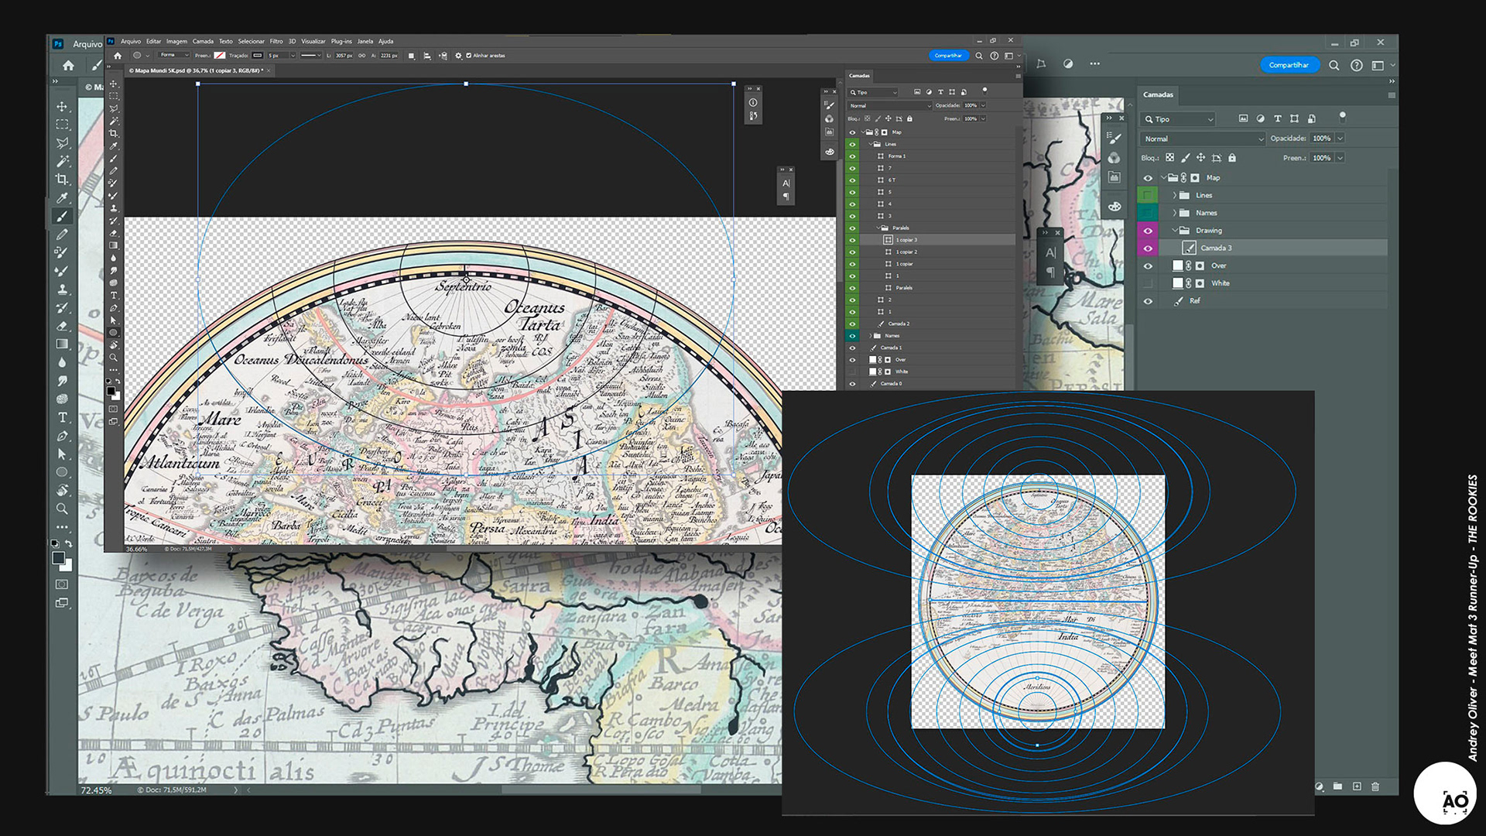The width and height of the screenshot is (1486, 836).
Task: Open Arquivo menu in back window
Action: click(x=87, y=44)
